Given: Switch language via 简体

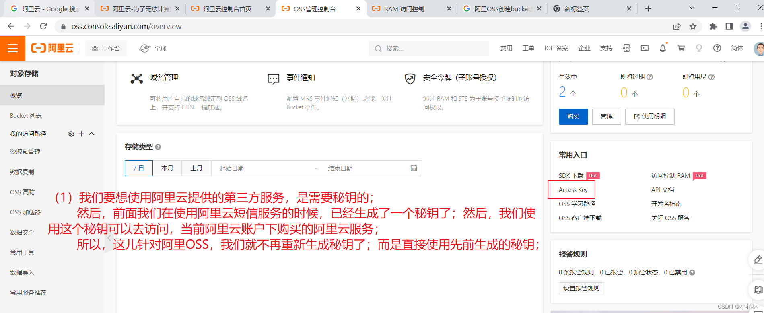Looking at the screenshot, I should pyautogui.click(x=737, y=48).
